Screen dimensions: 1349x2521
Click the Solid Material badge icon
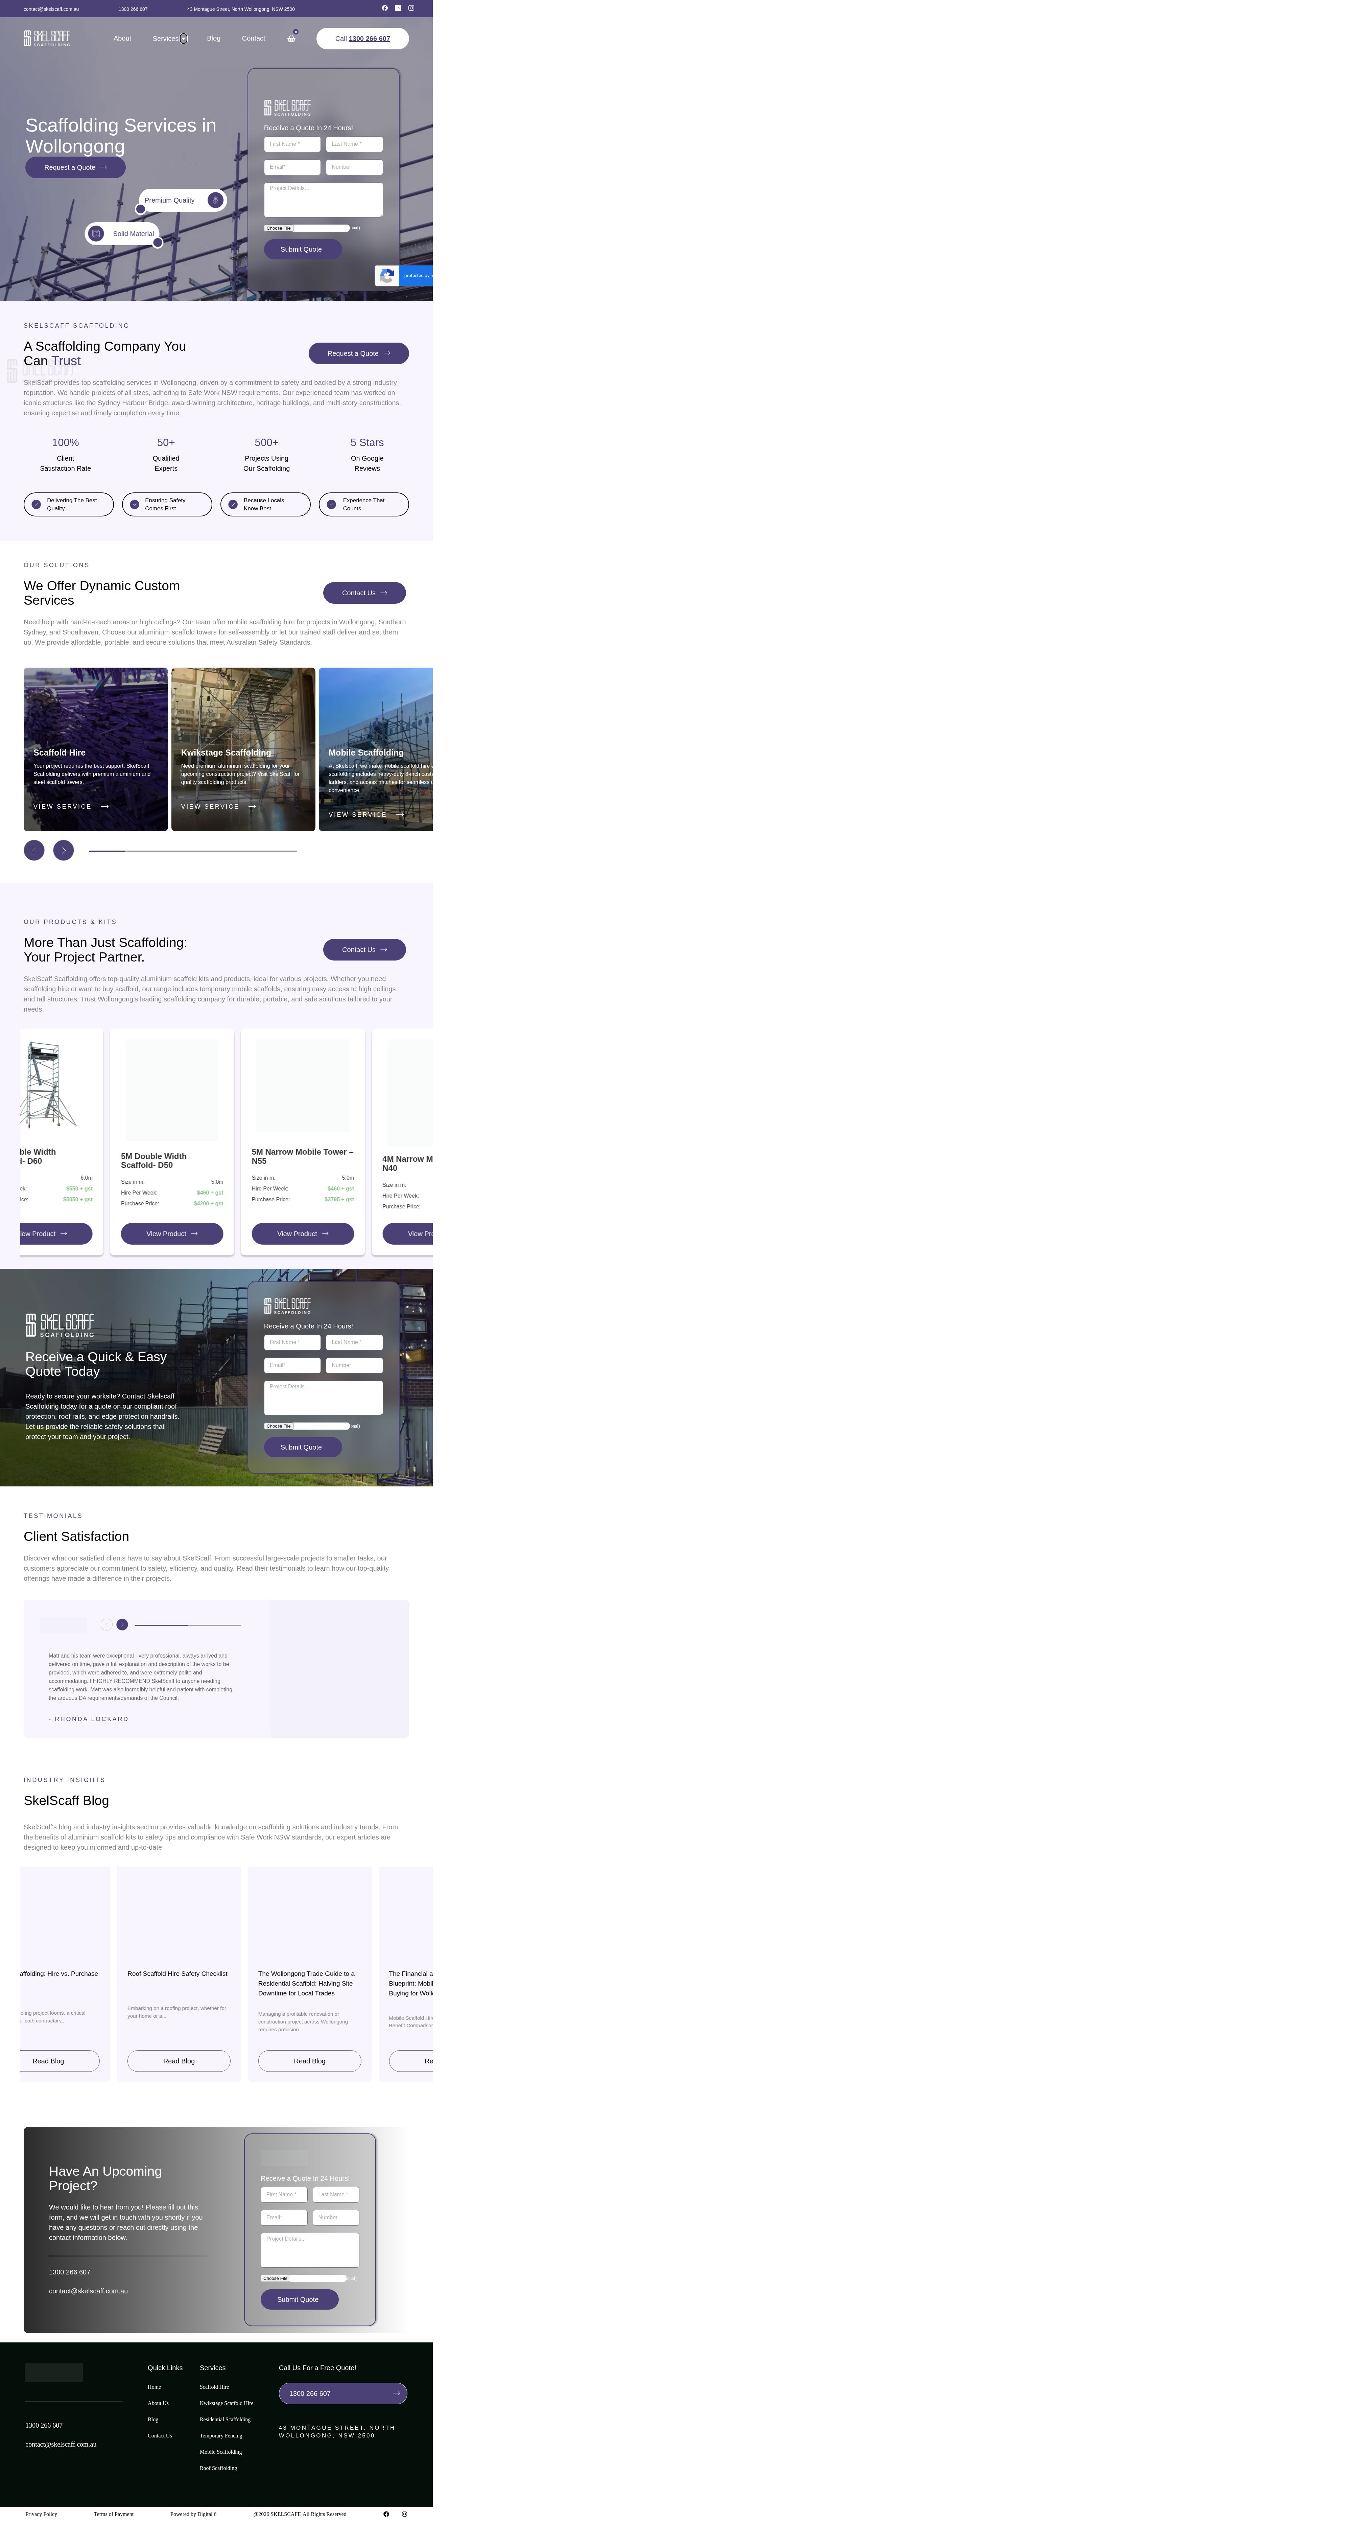tap(96, 234)
